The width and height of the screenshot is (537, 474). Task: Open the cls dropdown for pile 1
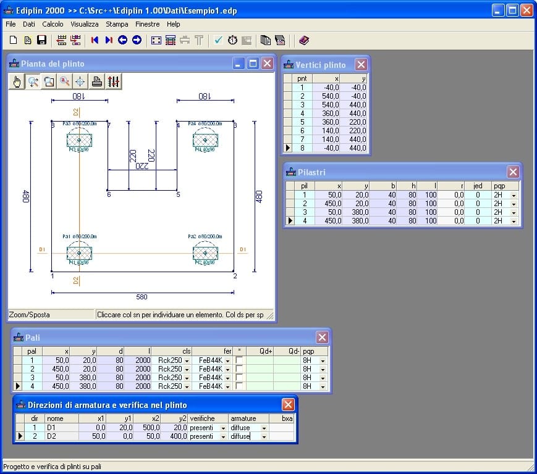tap(187, 360)
